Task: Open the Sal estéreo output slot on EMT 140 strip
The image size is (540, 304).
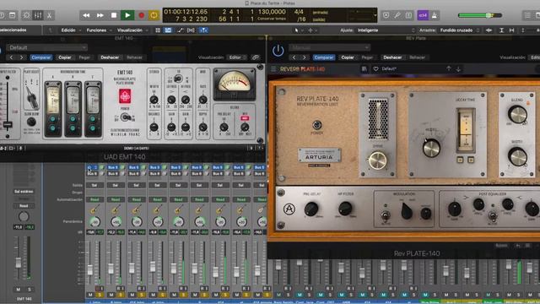Action: (x=24, y=192)
